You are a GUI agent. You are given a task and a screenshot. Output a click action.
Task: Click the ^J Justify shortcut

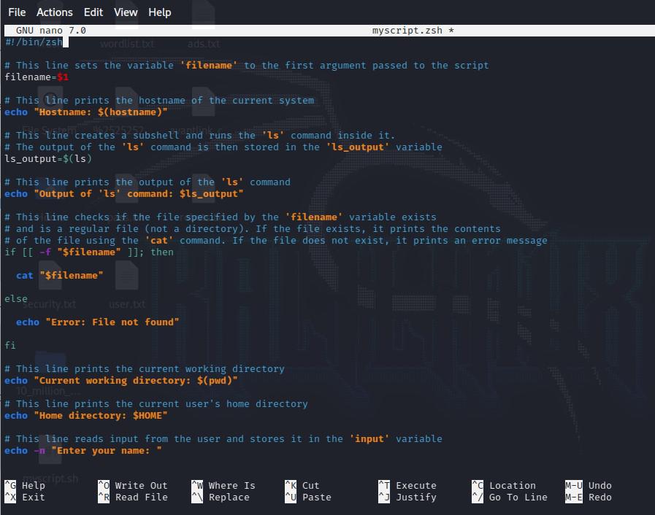[407, 497]
